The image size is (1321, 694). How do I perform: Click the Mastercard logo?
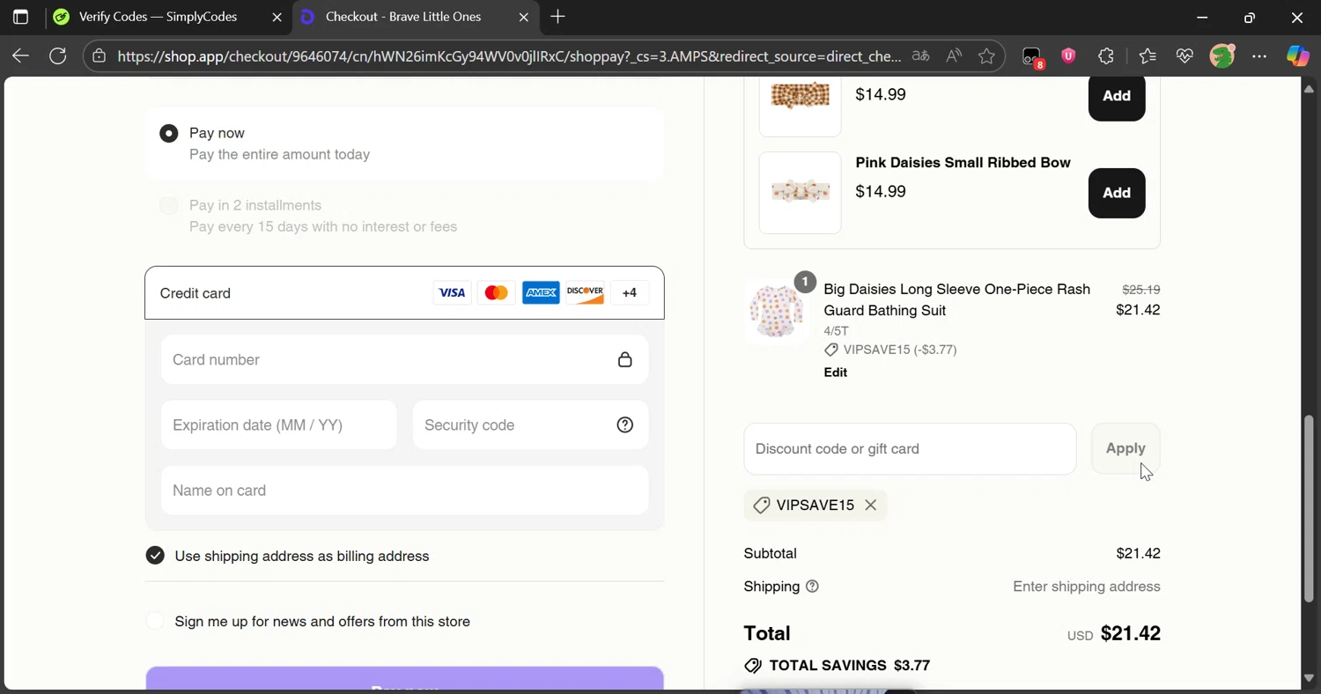pos(496,293)
